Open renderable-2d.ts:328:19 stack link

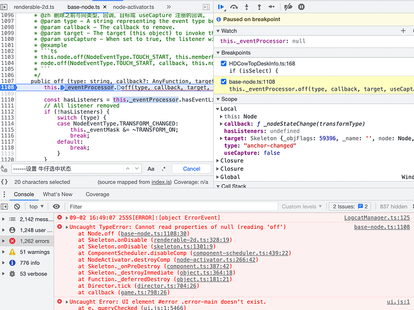(191, 240)
